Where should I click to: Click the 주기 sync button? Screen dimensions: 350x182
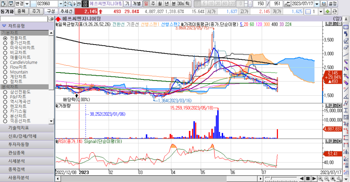coord(36,11)
